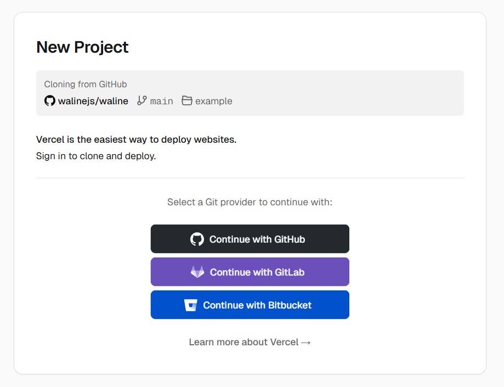This screenshot has width=504, height=387.
Task: Click the arrow after Learn more about Vercel
Action: coord(305,341)
